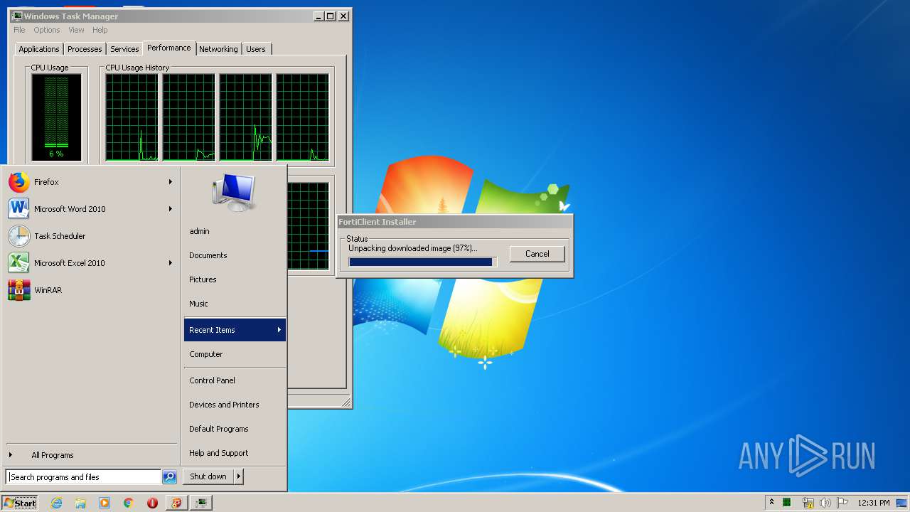
Task: Open Documents from Start menu
Action: pyautogui.click(x=208, y=255)
